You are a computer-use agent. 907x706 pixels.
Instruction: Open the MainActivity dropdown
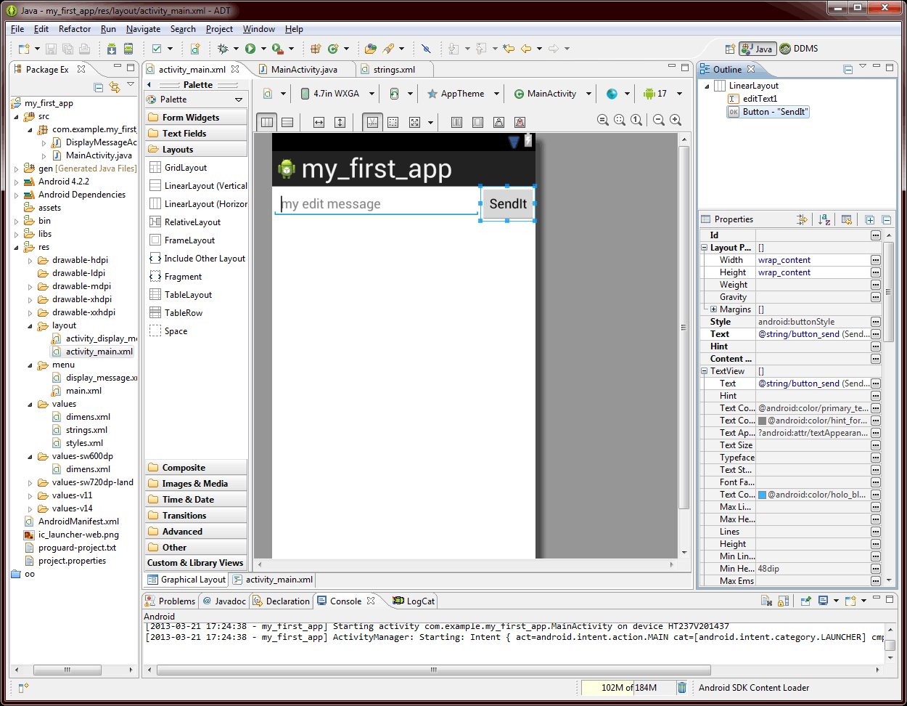(x=552, y=94)
